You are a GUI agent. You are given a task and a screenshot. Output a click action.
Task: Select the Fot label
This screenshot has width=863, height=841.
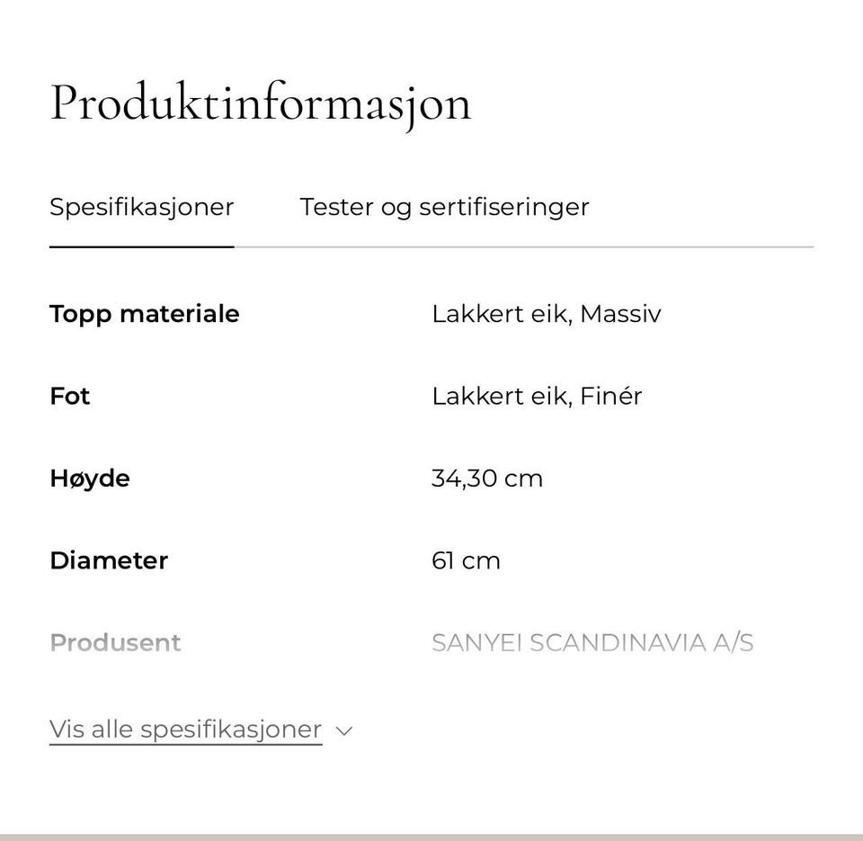69,396
